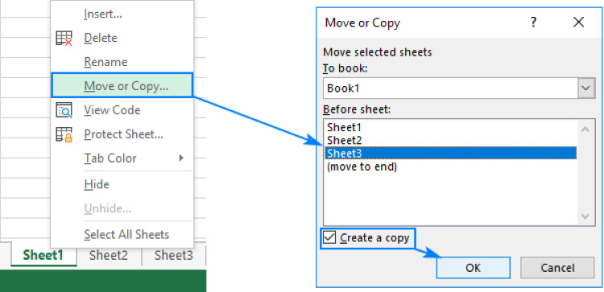This screenshot has height=292, width=604.
Task: Select Hide from the context menu
Action: (97, 184)
